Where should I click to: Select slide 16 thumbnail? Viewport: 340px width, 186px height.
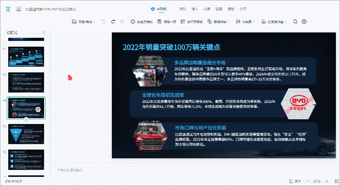tap(26, 160)
